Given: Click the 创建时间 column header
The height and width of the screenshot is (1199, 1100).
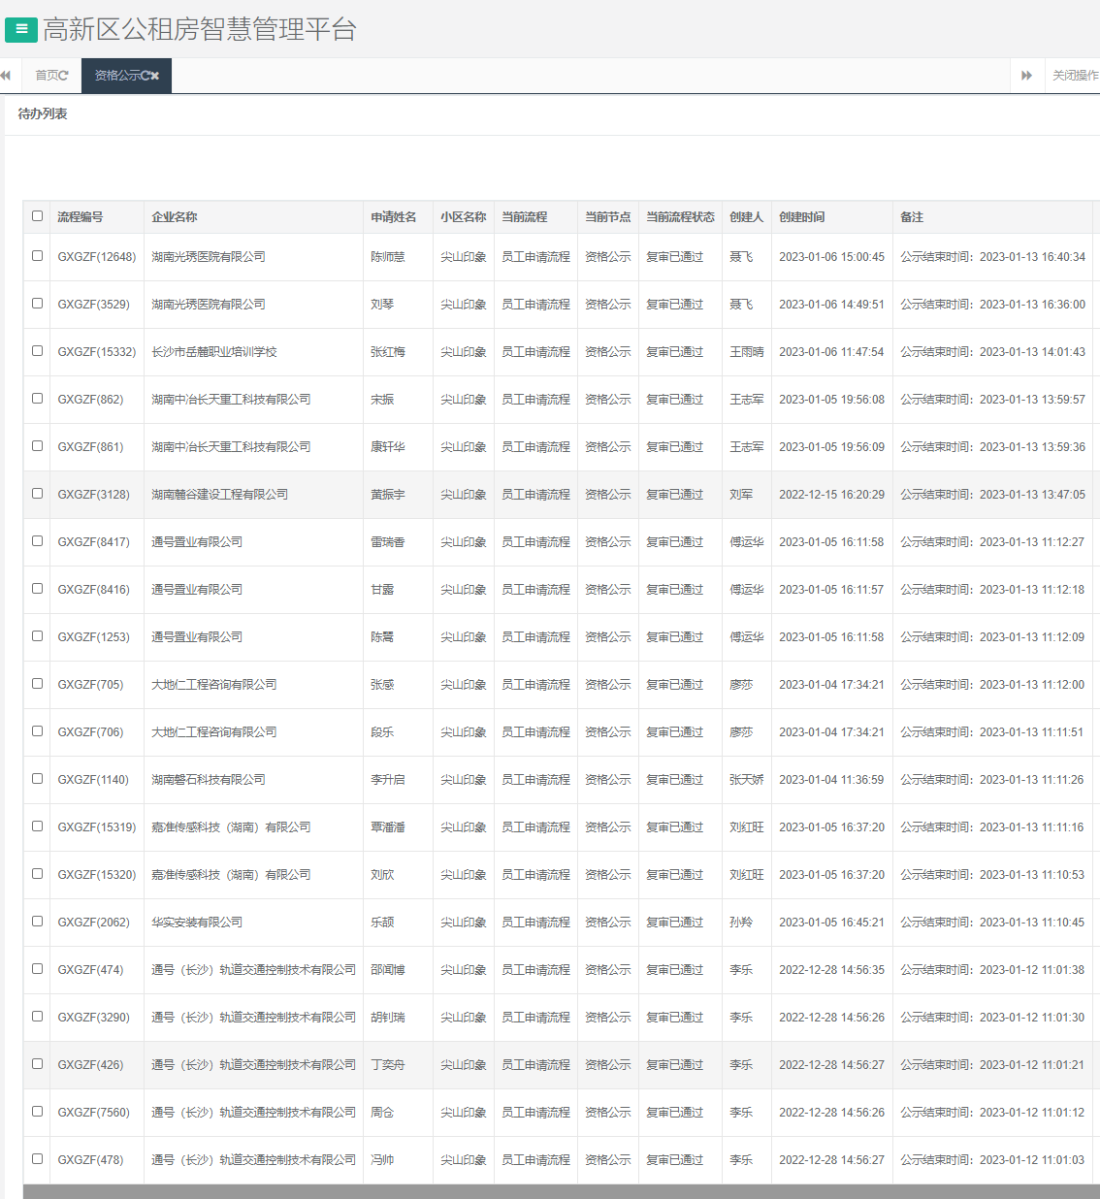Looking at the screenshot, I should tap(802, 217).
